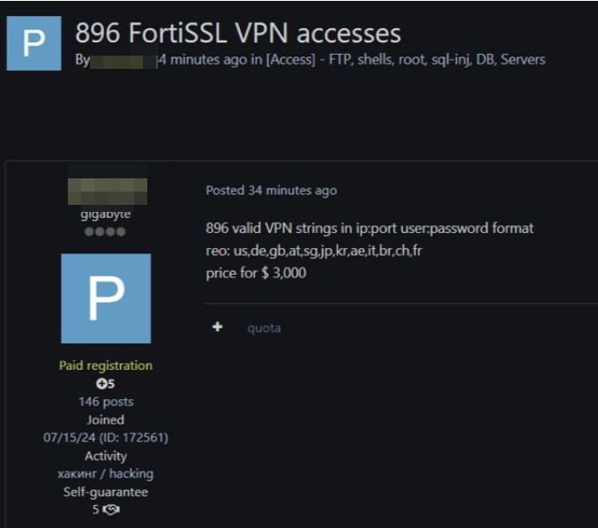Click the 'Posted 34 minutes ago' timestamp

[271, 191]
